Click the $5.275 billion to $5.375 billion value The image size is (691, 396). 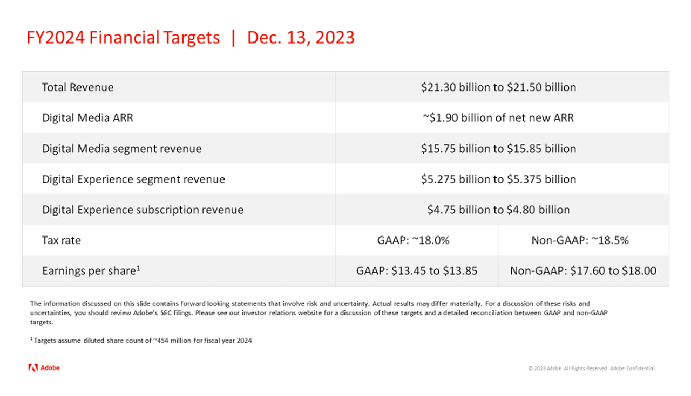498,179
